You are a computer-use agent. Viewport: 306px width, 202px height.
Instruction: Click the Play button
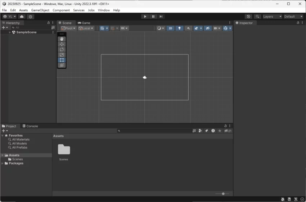pyautogui.click(x=145, y=17)
